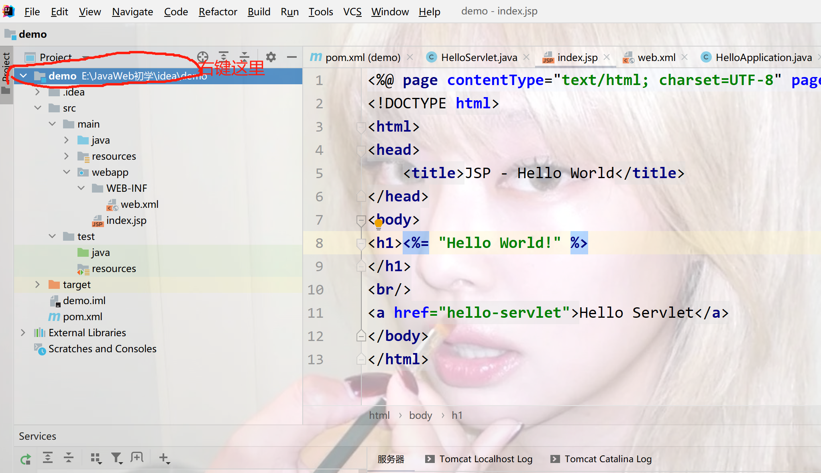
Task: Click "body" in the breadcrumb bar
Action: tap(420, 415)
